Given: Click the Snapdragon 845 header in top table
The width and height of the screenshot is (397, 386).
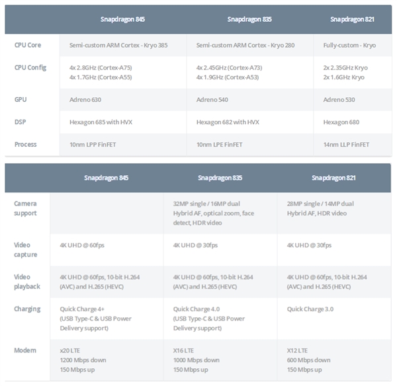Looking at the screenshot, I should click(x=123, y=20).
